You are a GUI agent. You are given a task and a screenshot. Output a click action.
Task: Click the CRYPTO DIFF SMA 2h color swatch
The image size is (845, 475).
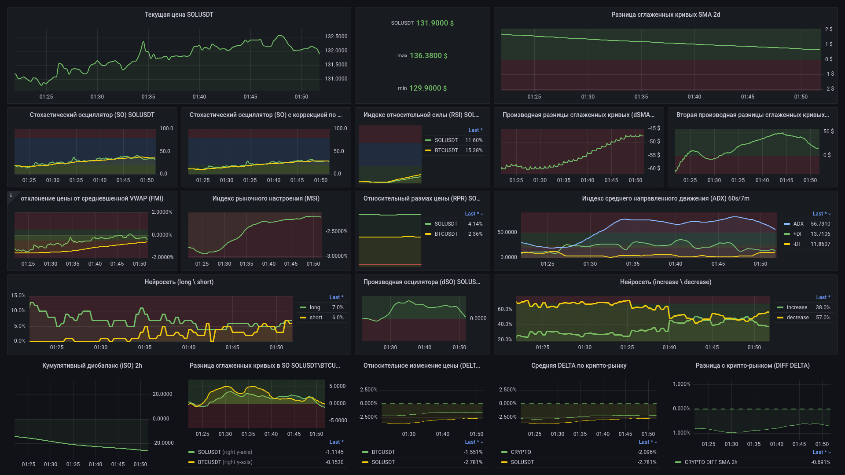click(678, 462)
